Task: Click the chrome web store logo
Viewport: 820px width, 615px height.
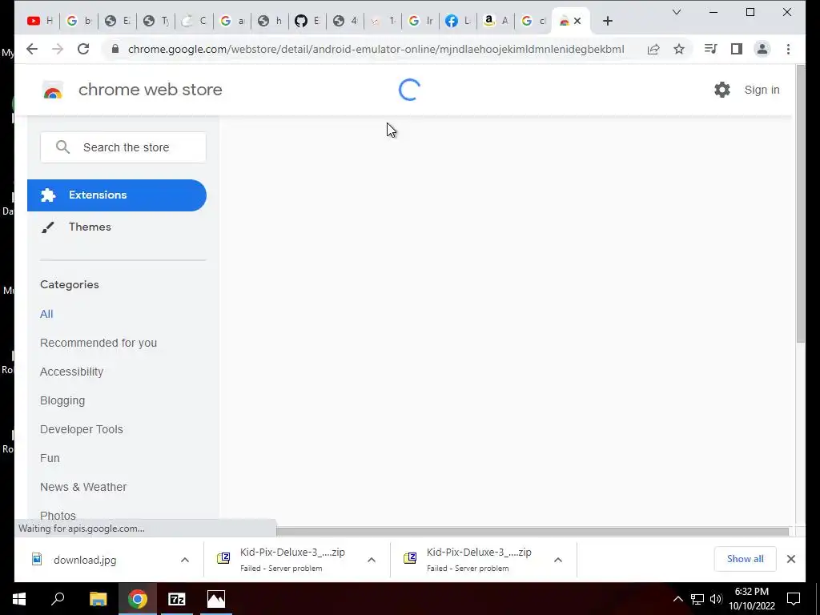Action: click(53, 90)
